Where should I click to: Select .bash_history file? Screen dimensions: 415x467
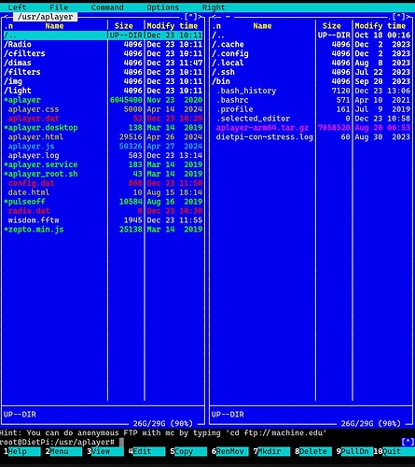(311, 91)
